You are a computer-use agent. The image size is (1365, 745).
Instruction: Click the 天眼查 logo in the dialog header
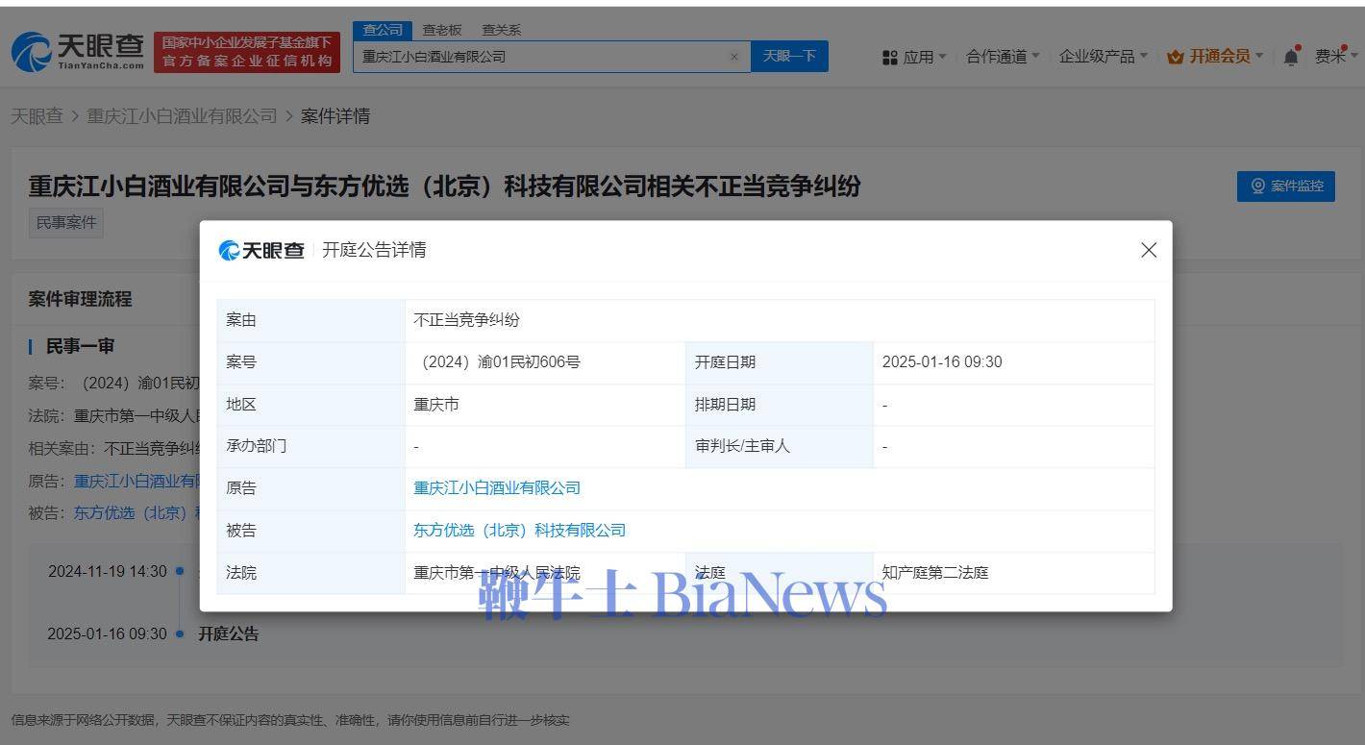coord(261,250)
